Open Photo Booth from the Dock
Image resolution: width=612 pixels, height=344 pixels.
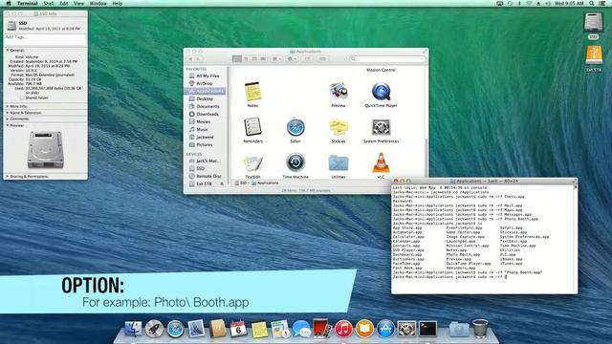[x=322, y=329]
